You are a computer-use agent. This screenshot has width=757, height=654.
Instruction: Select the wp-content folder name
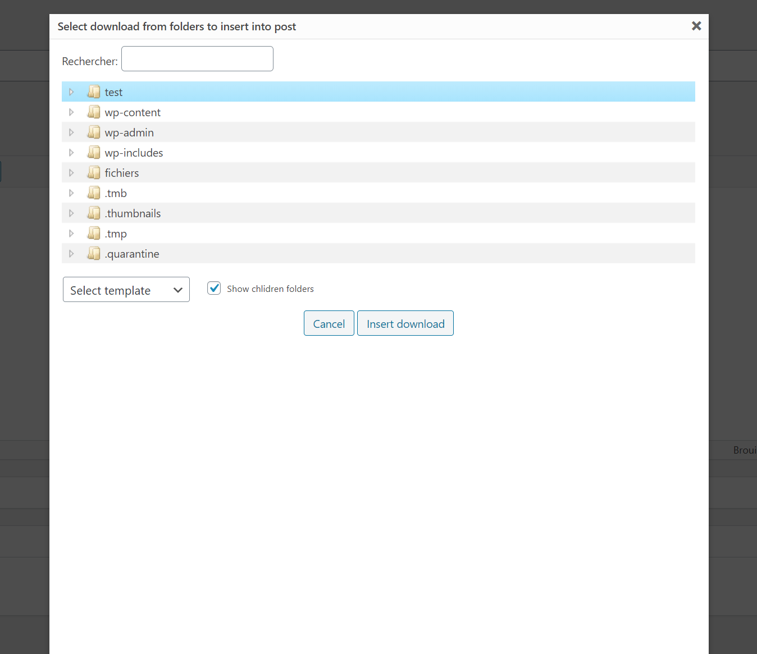point(133,112)
